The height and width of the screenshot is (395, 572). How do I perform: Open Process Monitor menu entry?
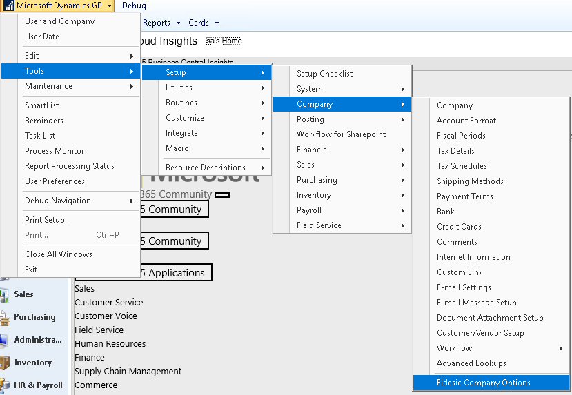coord(71,151)
